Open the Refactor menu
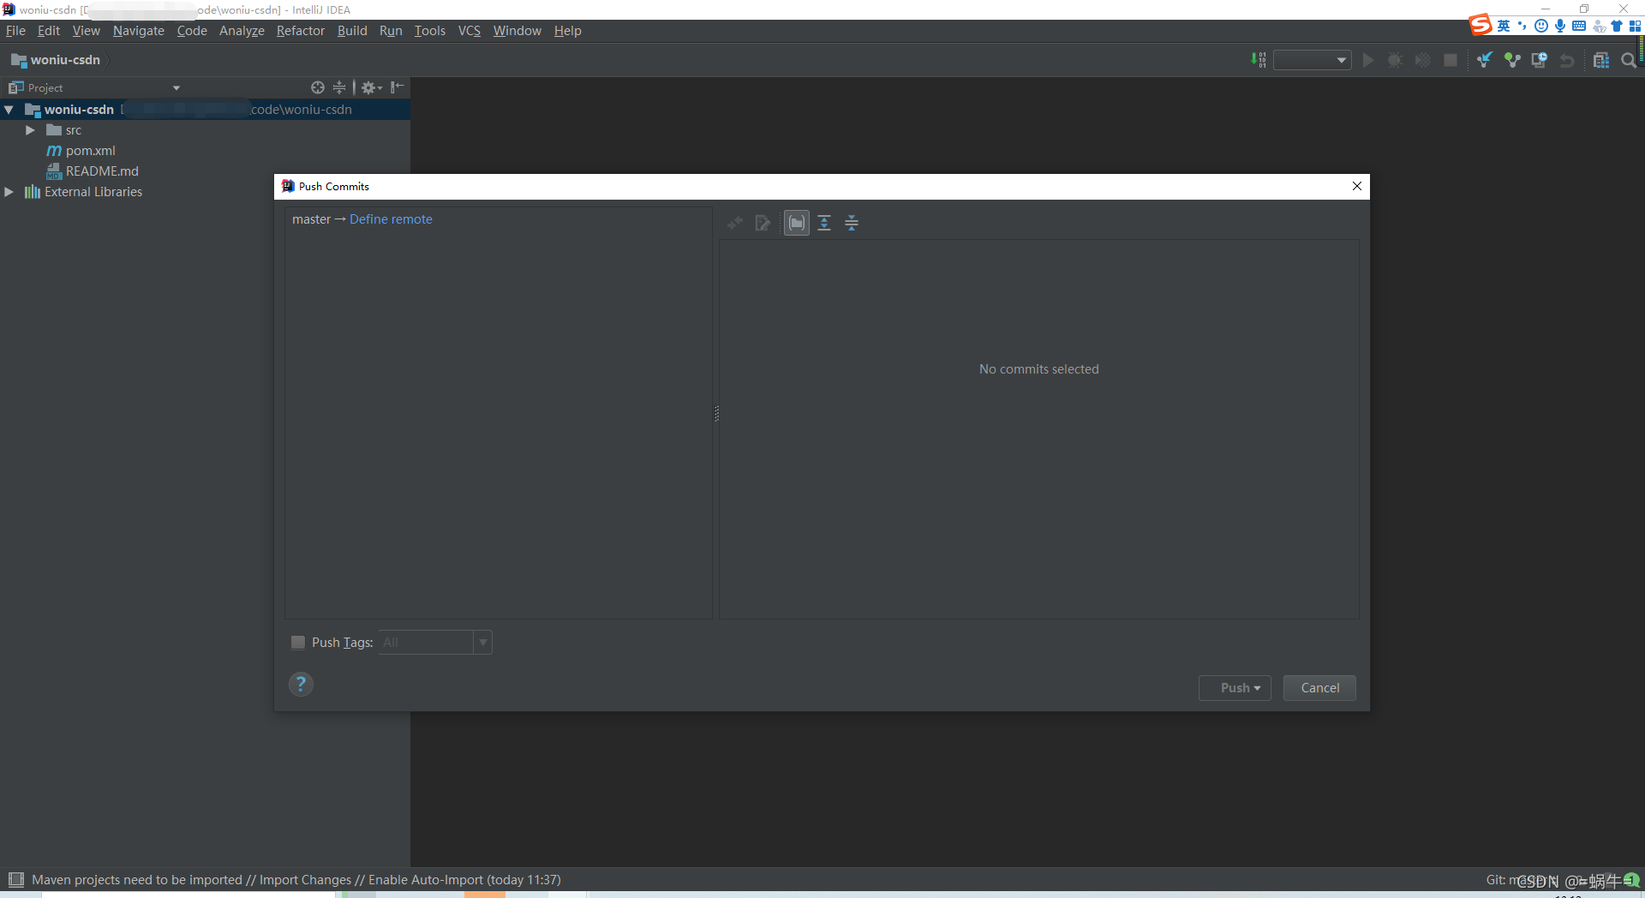Screen dimensions: 1645x898 [x=301, y=31]
